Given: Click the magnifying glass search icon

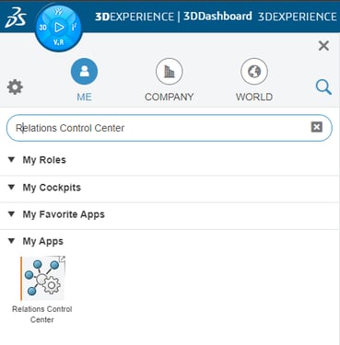Looking at the screenshot, I should point(323,87).
